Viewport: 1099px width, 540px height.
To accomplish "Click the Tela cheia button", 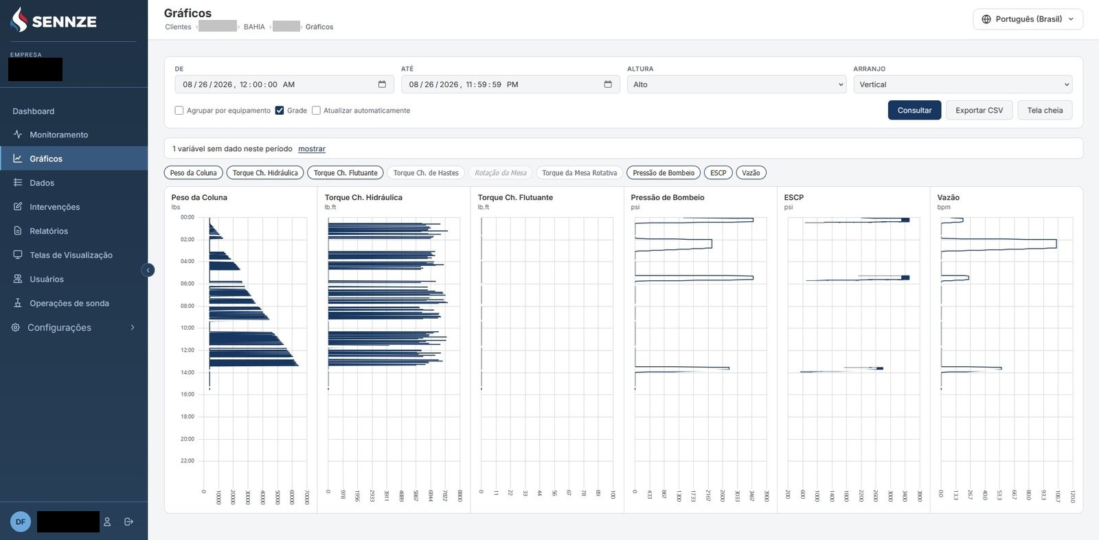I will pyautogui.click(x=1045, y=111).
